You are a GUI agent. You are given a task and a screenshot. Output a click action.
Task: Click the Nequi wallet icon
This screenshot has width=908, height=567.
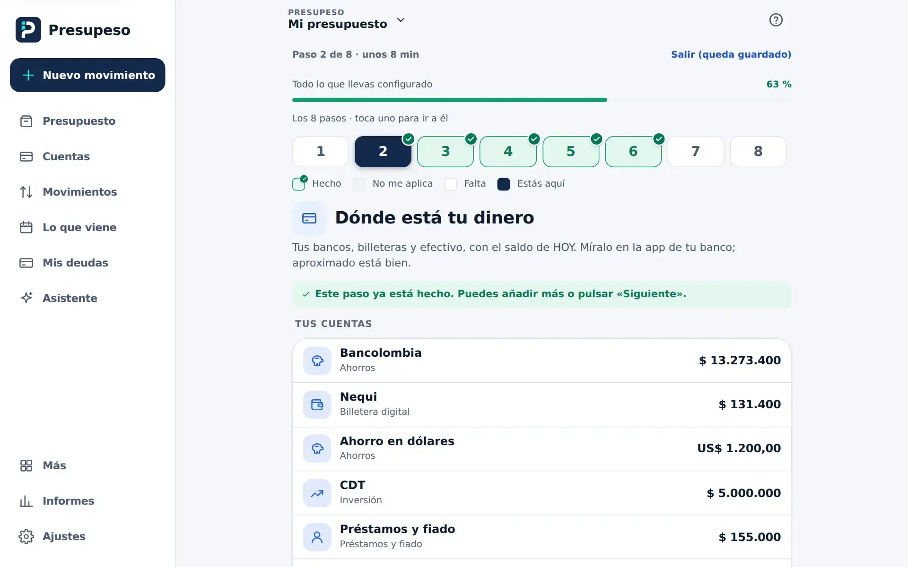[x=317, y=404]
